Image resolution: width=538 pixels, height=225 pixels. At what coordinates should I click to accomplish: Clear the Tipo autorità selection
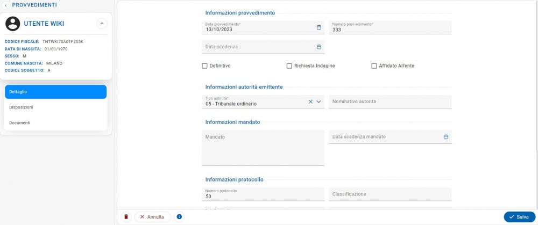tap(310, 101)
